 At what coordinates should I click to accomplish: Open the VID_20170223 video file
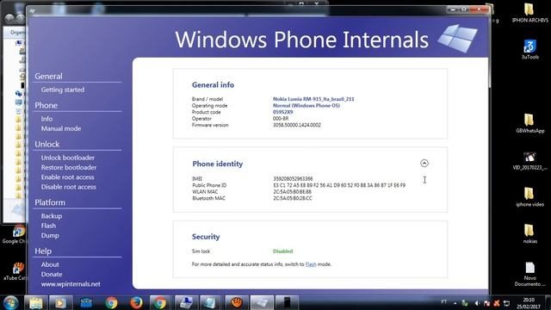[529, 161]
